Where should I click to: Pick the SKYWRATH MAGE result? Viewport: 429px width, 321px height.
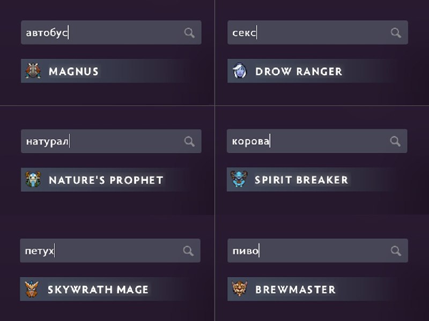coord(98,290)
